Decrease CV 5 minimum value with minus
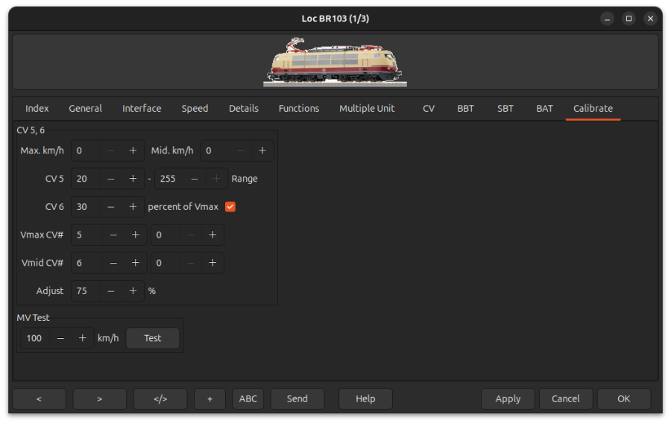Screen dimensions: 671x423 111,179
